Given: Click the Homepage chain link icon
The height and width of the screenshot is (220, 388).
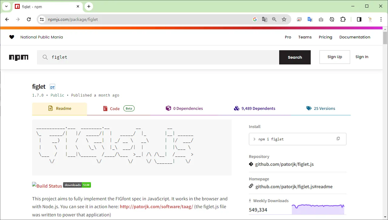Looking at the screenshot, I should point(251,186).
